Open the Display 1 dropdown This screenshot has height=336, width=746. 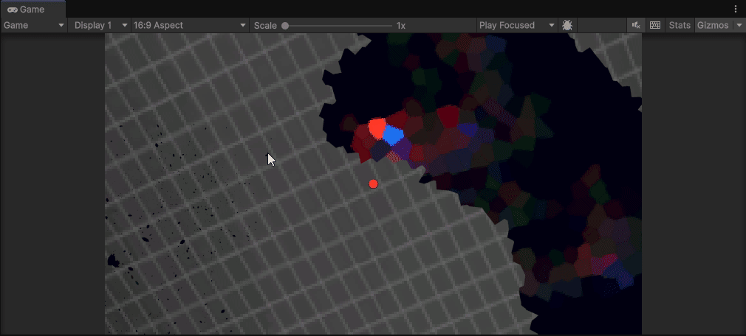tap(101, 26)
